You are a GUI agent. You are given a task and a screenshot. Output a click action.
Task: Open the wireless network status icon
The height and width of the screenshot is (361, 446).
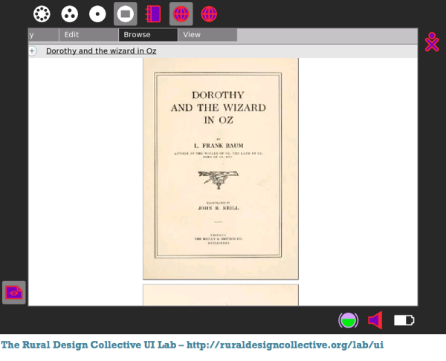point(348,320)
